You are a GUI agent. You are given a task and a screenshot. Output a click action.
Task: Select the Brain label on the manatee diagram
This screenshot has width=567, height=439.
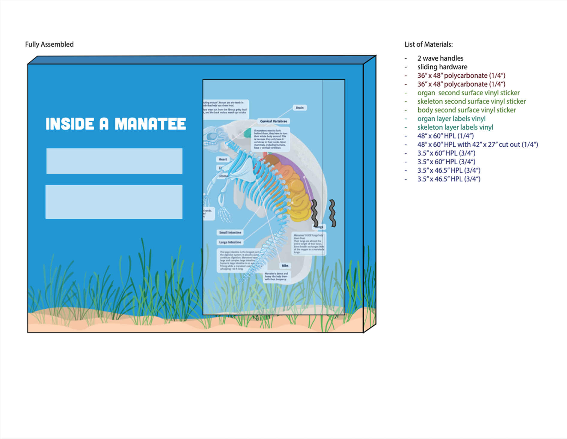300,108
